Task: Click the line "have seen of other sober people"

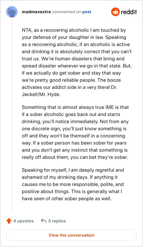Action: pyautogui.click(x=66, y=198)
